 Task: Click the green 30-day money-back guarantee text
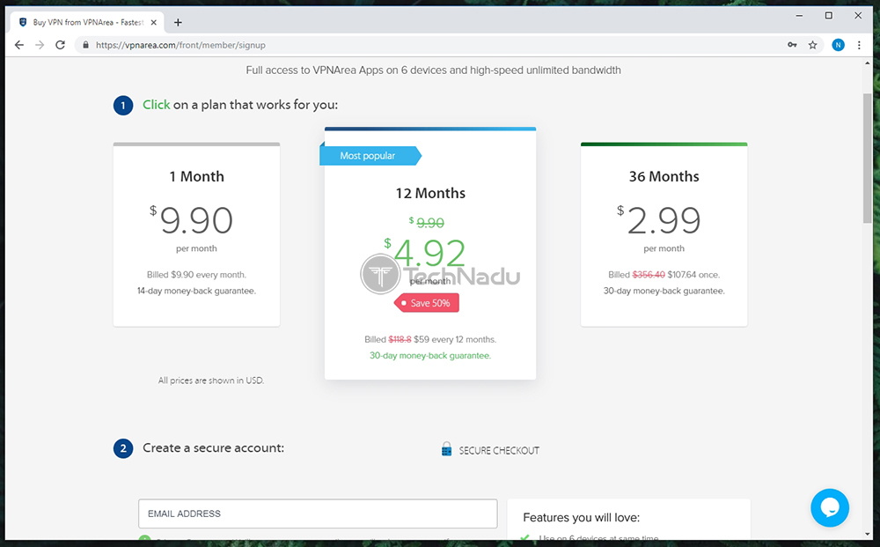click(x=430, y=356)
